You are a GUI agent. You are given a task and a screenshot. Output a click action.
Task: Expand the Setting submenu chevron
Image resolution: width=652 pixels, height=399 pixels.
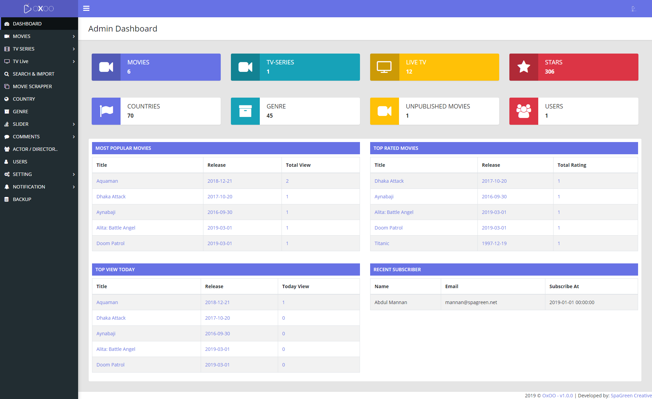pyautogui.click(x=73, y=174)
